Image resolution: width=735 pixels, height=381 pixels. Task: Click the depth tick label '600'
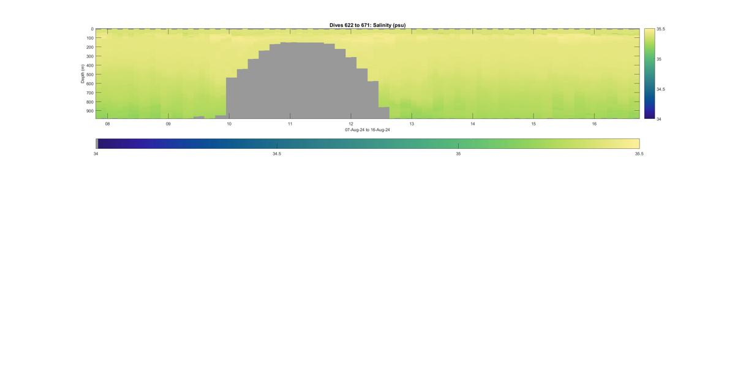point(89,84)
